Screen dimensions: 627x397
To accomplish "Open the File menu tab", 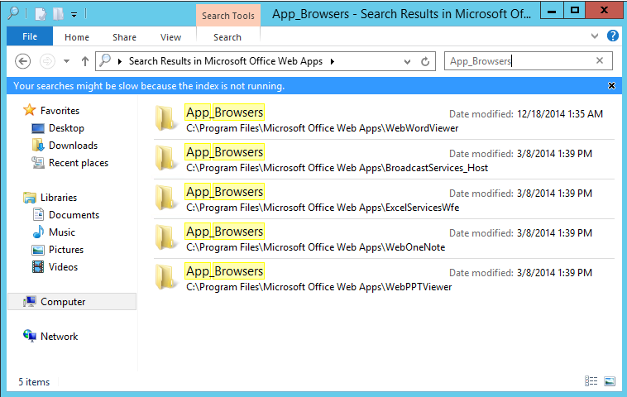I will pos(30,36).
